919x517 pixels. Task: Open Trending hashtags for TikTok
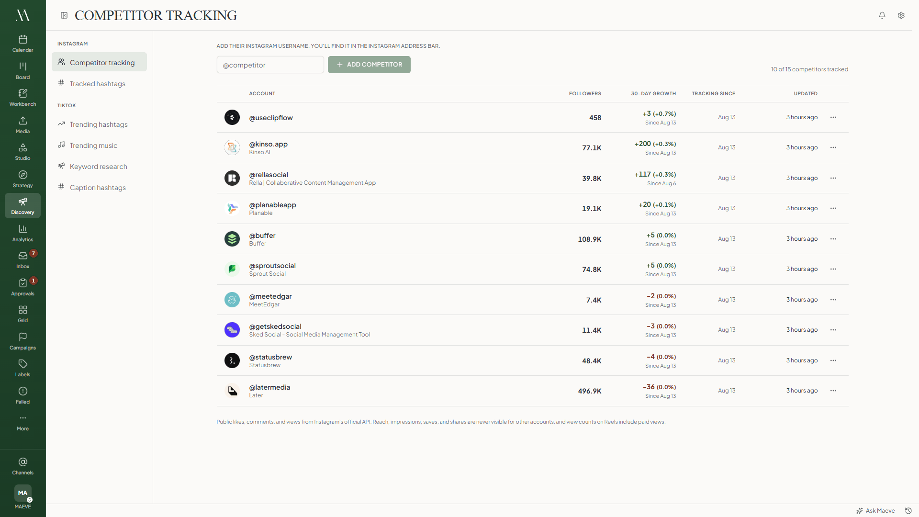pyautogui.click(x=99, y=124)
